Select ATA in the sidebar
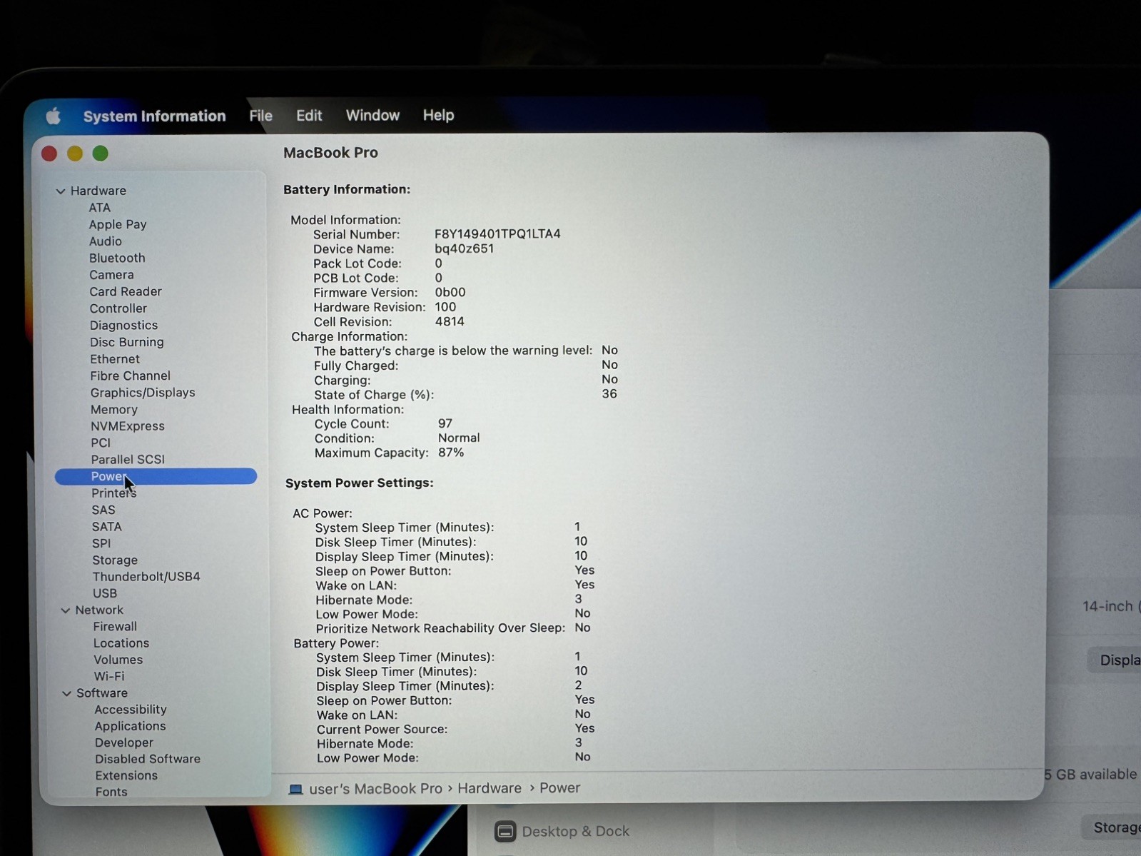Image resolution: width=1141 pixels, height=856 pixels. [100, 208]
